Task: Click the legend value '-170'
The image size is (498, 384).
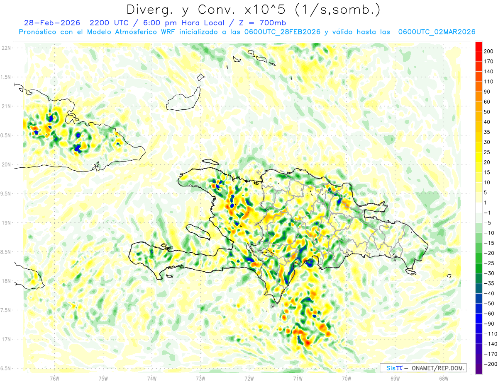Action: coord(491,354)
